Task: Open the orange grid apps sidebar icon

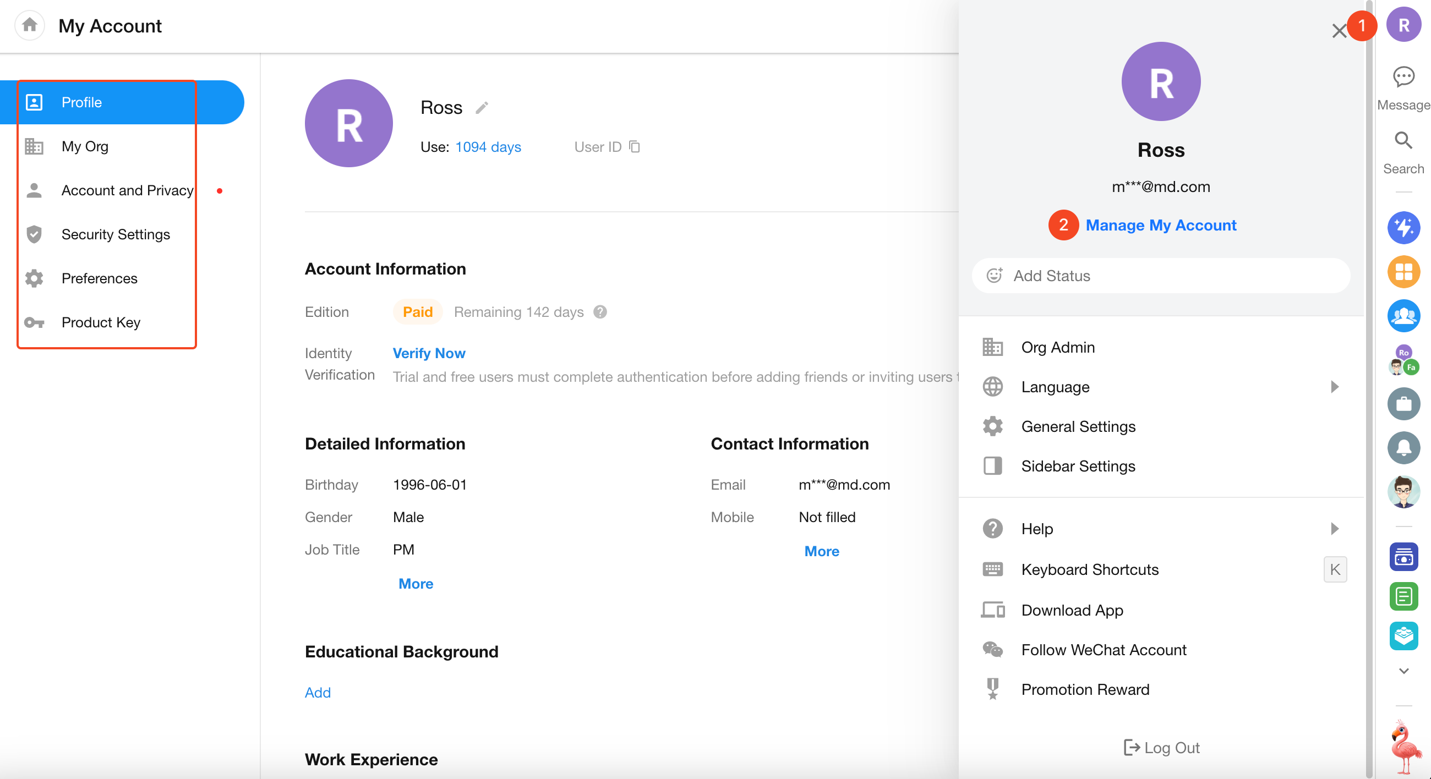Action: 1403,272
